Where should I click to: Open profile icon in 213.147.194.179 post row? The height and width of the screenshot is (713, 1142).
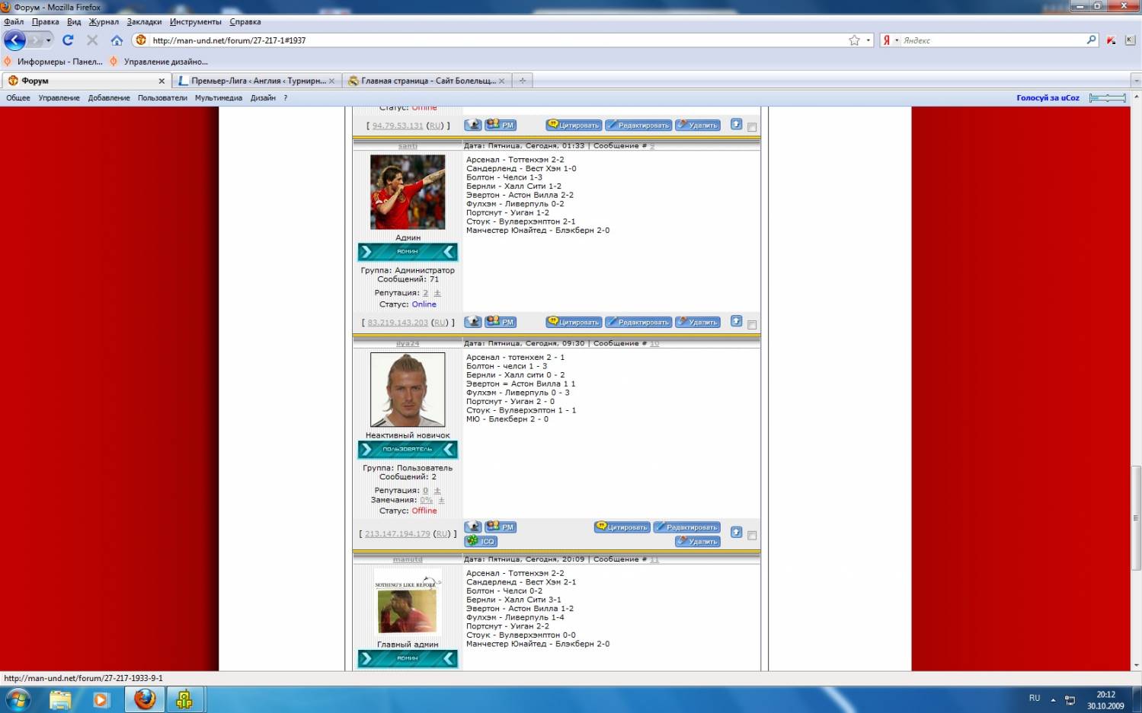point(473,527)
